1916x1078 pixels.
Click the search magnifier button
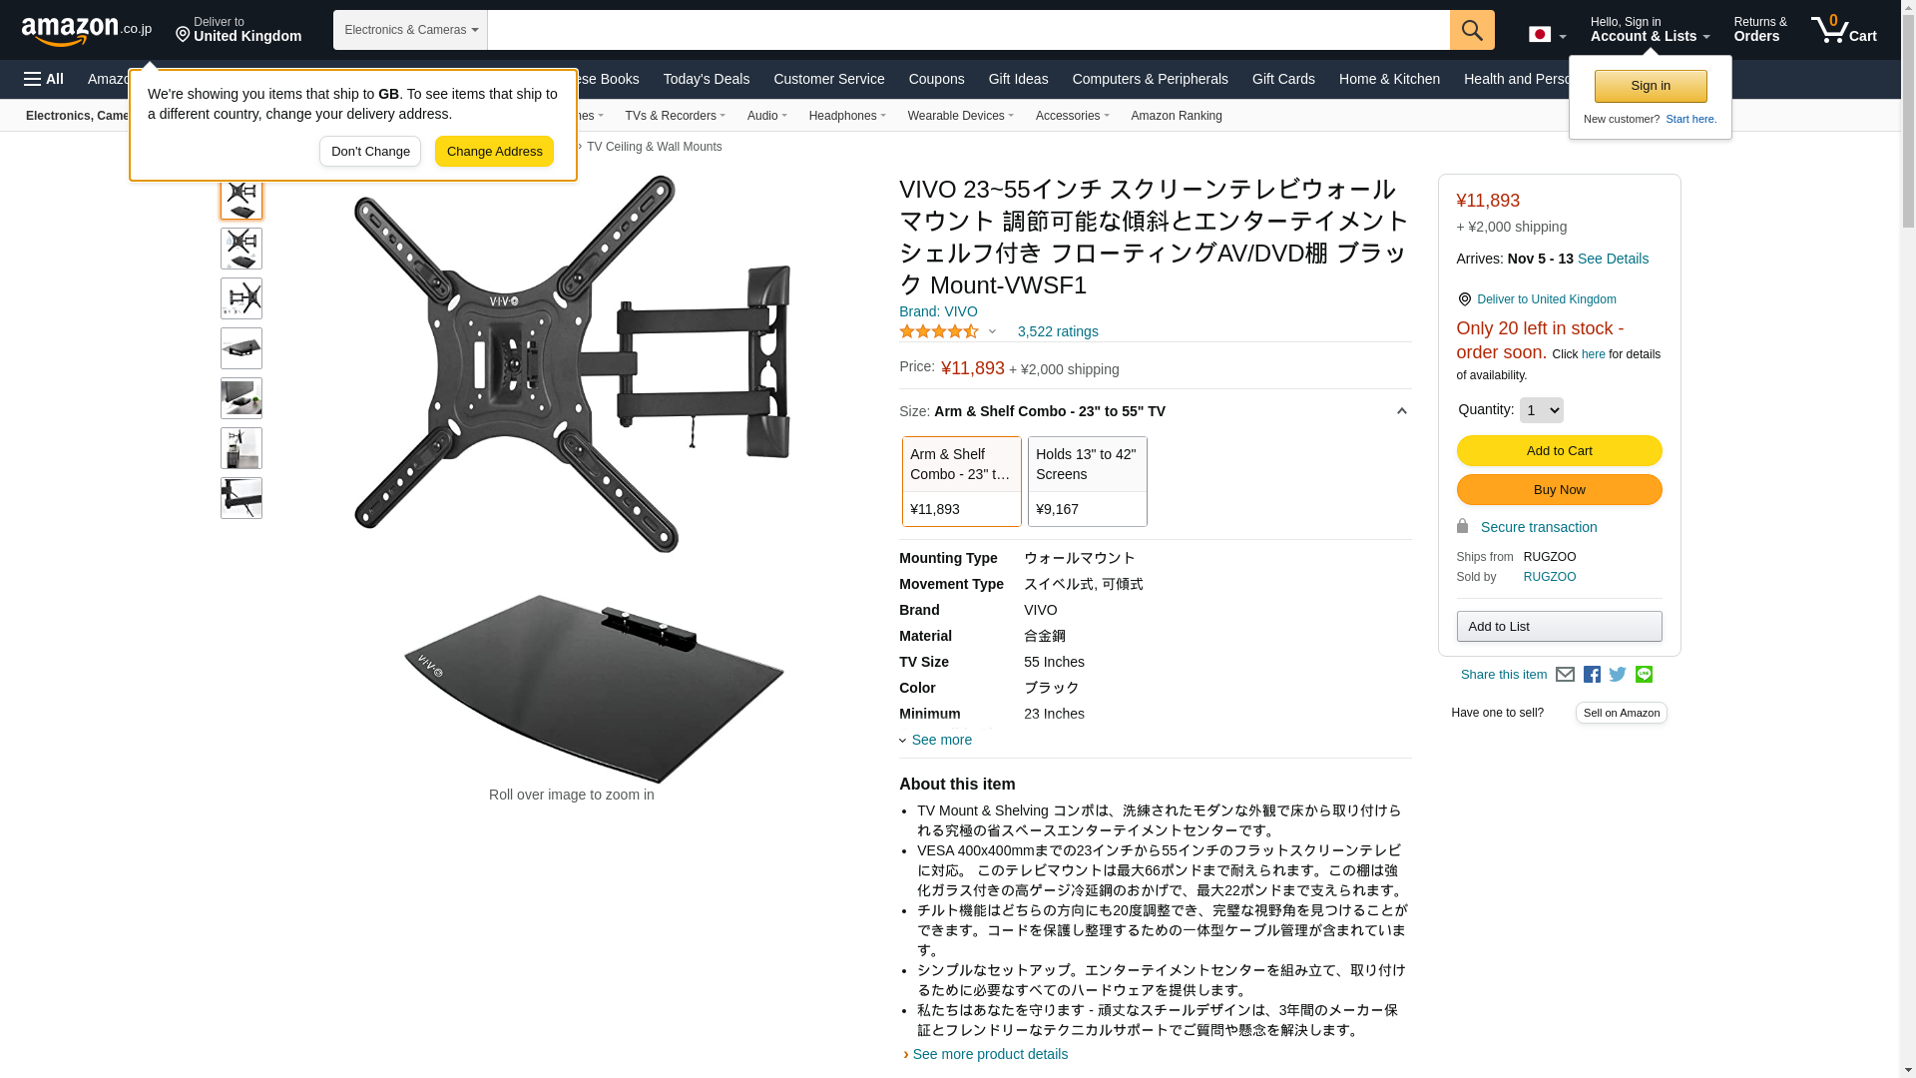click(x=1472, y=30)
